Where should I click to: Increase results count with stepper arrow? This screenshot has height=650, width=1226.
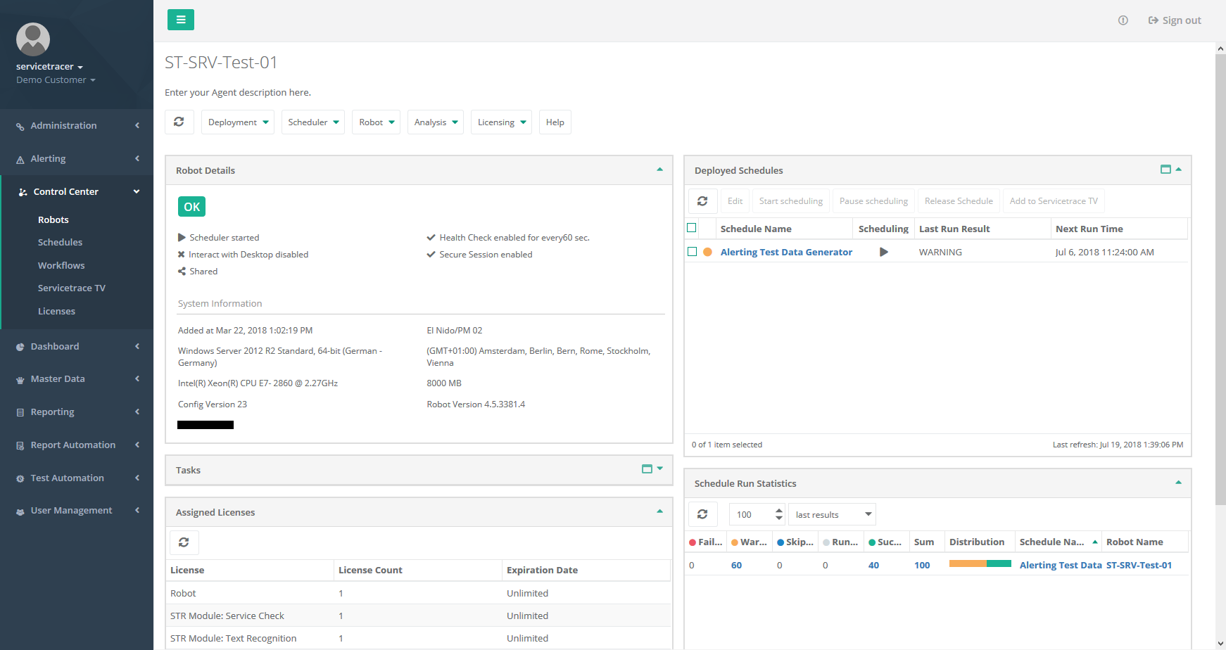779,510
